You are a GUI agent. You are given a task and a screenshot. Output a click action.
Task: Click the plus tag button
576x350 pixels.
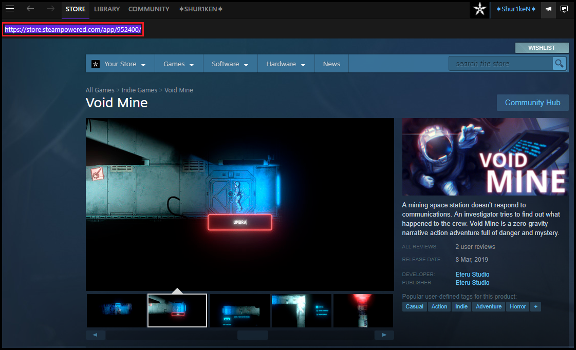pyautogui.click(x=535, y=306)
